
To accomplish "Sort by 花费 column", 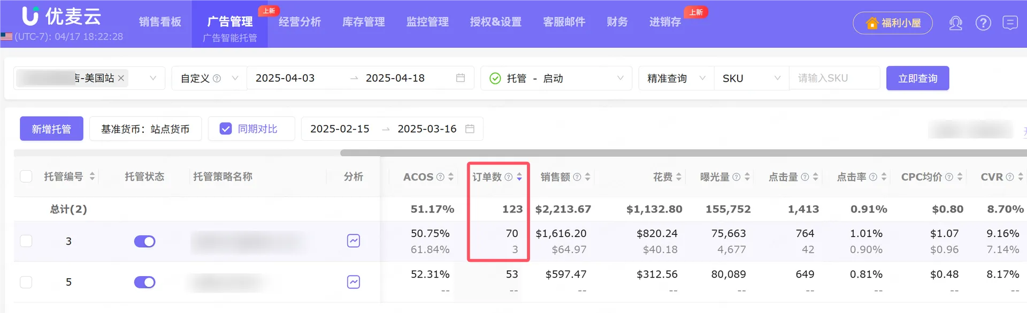I will pyautogui.click(x=679, y=177).
